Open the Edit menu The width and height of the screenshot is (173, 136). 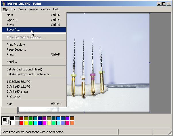coord(13,9)
